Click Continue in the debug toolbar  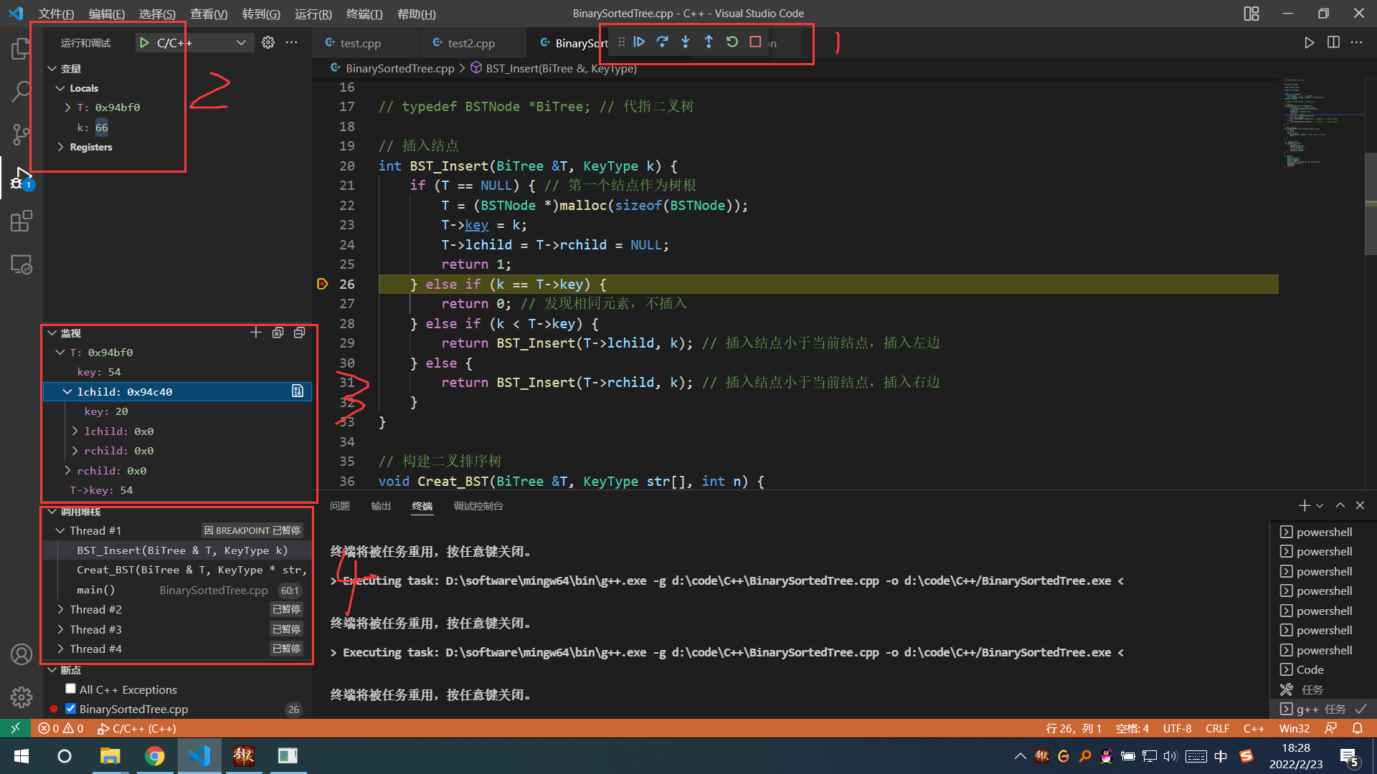pos(639,42)
